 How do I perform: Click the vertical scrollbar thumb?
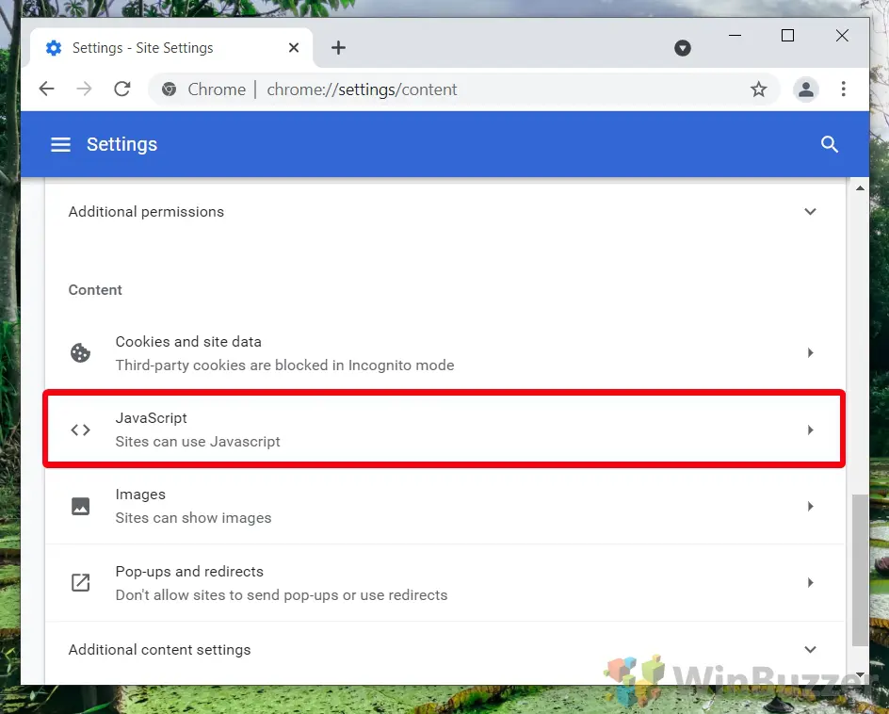coord(860,569)
